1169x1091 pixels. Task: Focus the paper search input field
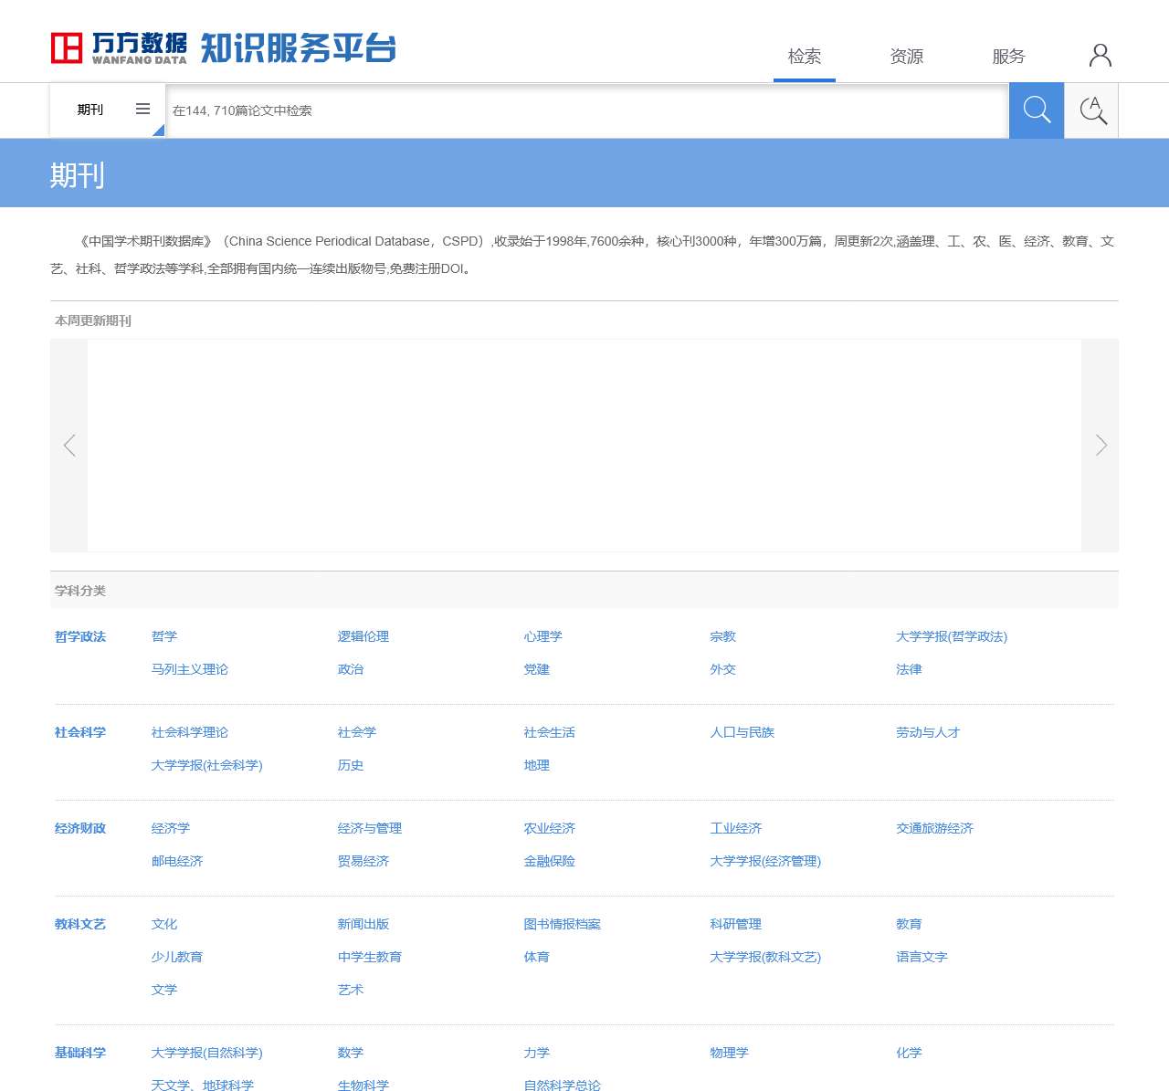587,110
